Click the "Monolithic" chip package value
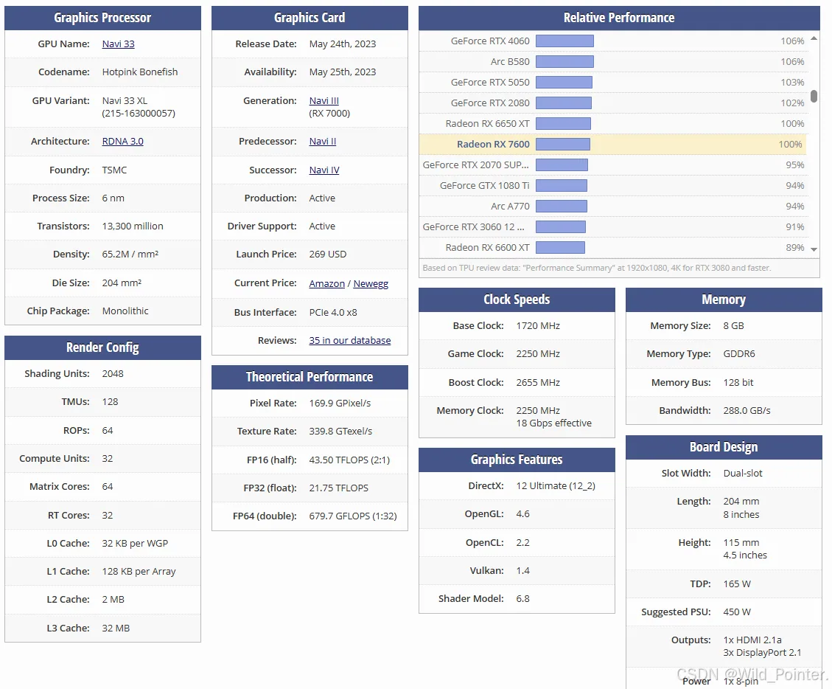Image resolution: width=832 pixels, height=689 pixels. pos(125,311)
